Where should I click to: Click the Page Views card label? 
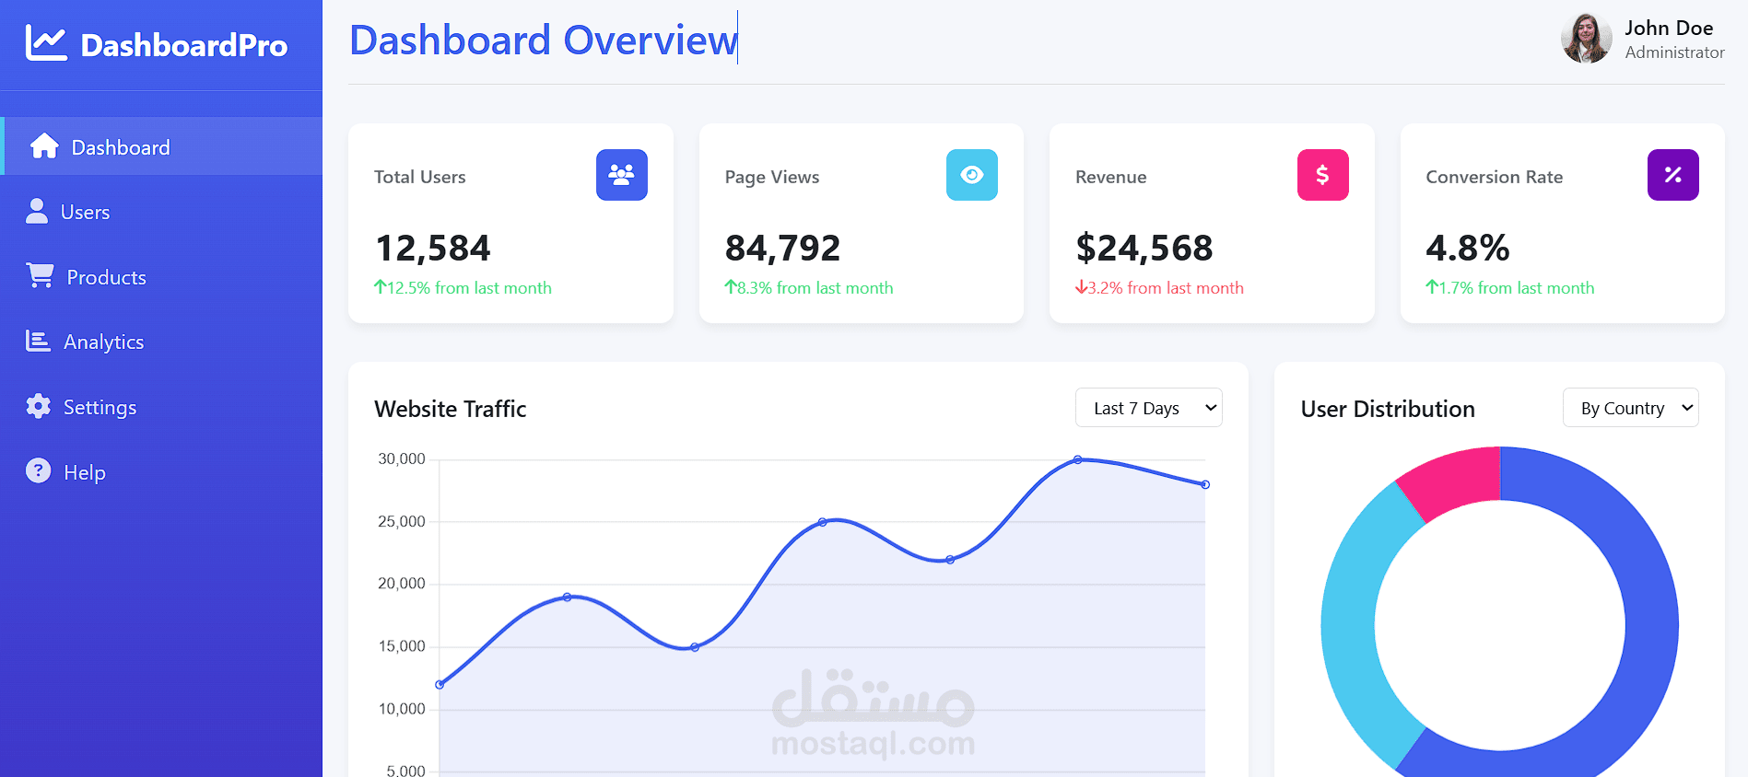772,177
